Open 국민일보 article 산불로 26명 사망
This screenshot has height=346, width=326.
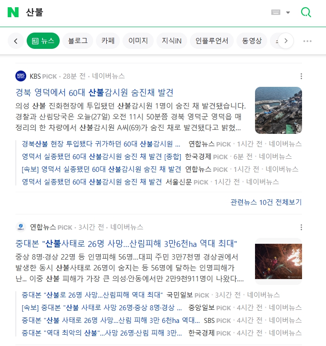coord(92,295)
